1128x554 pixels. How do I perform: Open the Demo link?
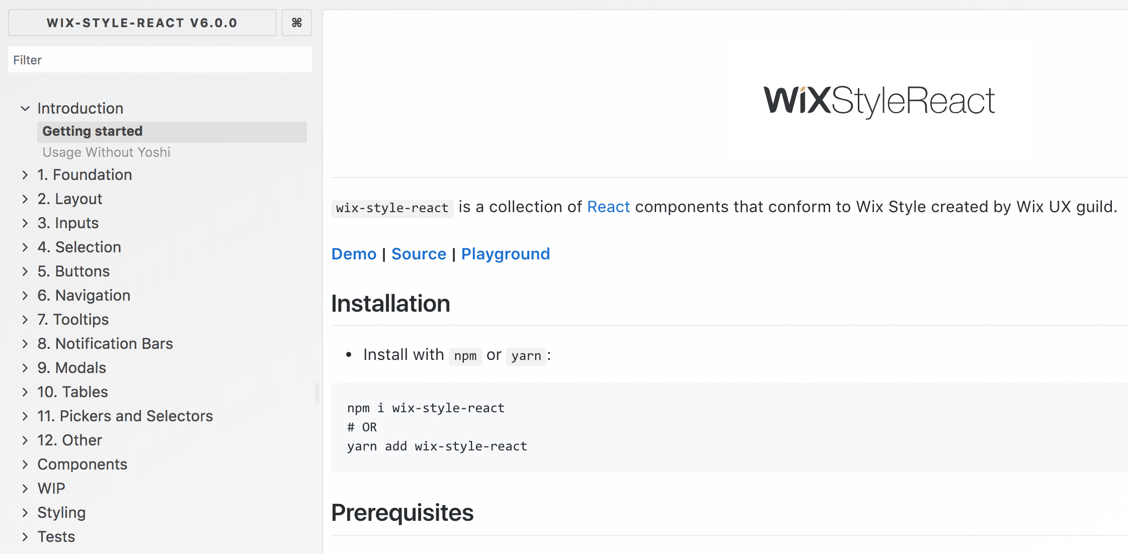click(354, 254)
